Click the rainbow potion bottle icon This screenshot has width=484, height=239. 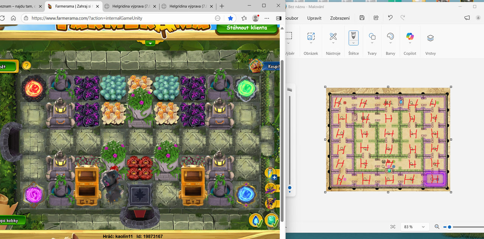pos(270,174)
